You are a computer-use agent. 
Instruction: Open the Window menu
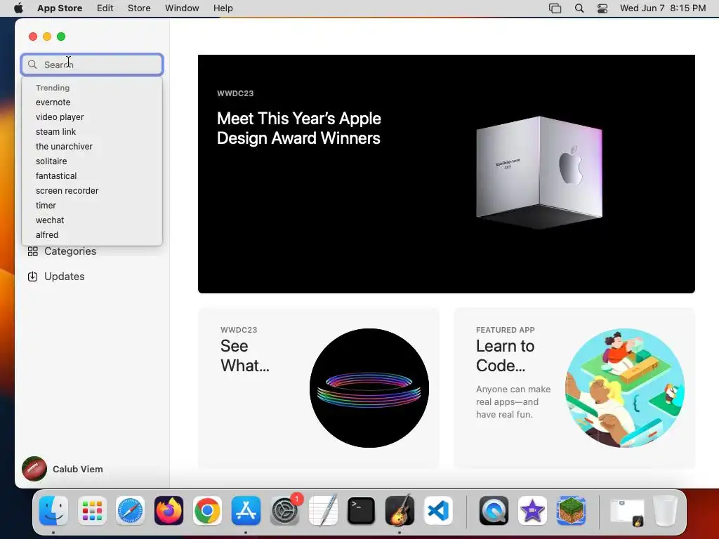(x=182, y=8)
